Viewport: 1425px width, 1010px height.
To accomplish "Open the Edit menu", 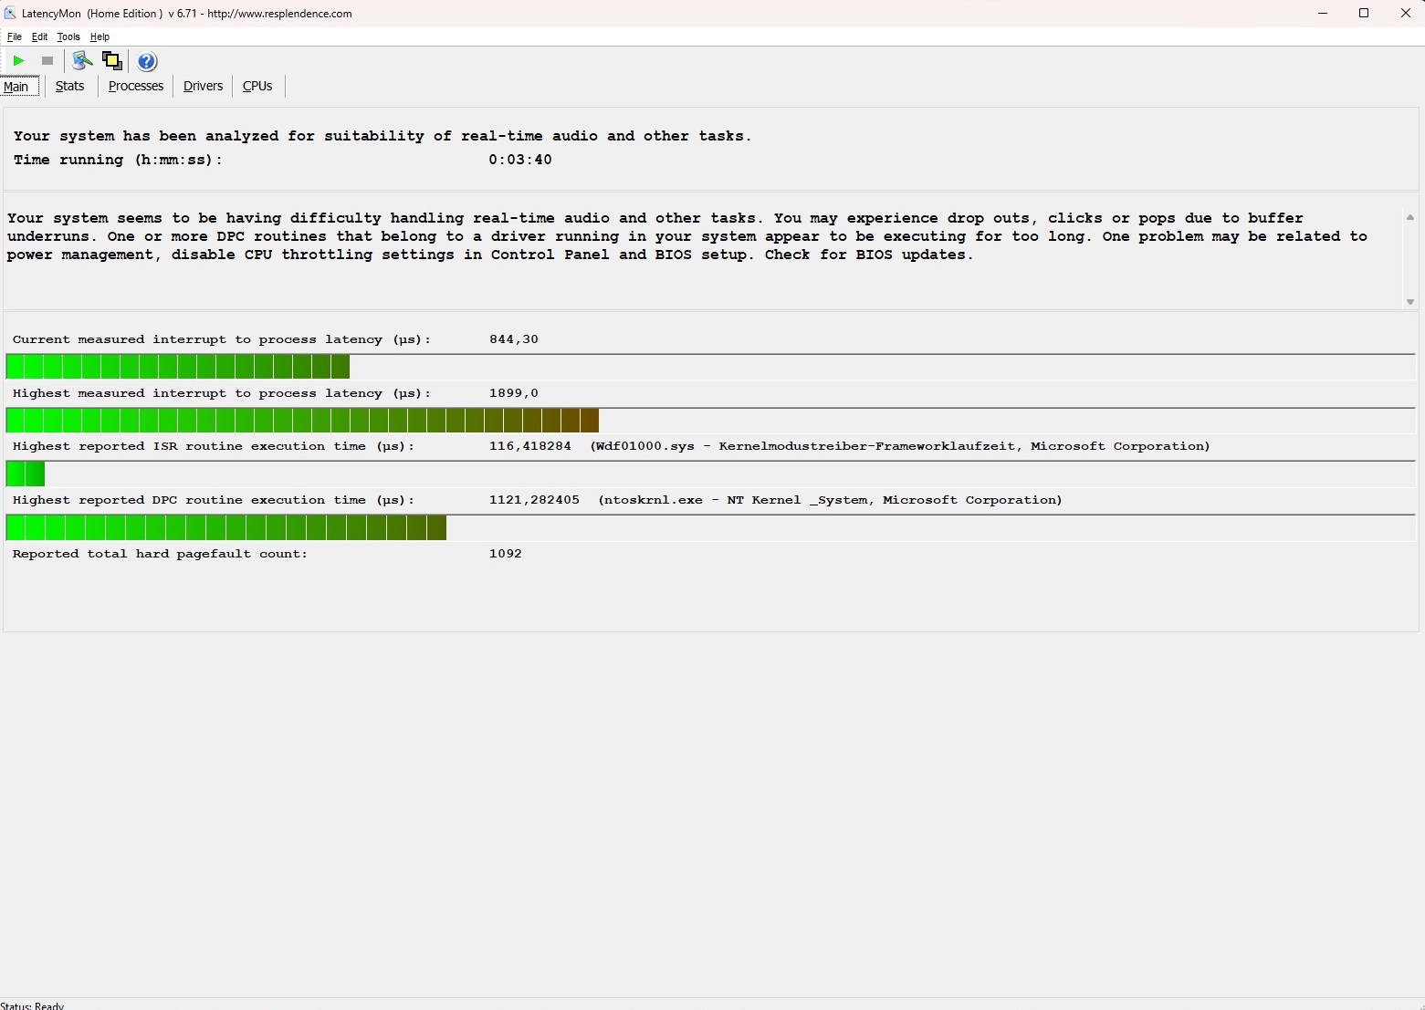I will pos(39,36).
